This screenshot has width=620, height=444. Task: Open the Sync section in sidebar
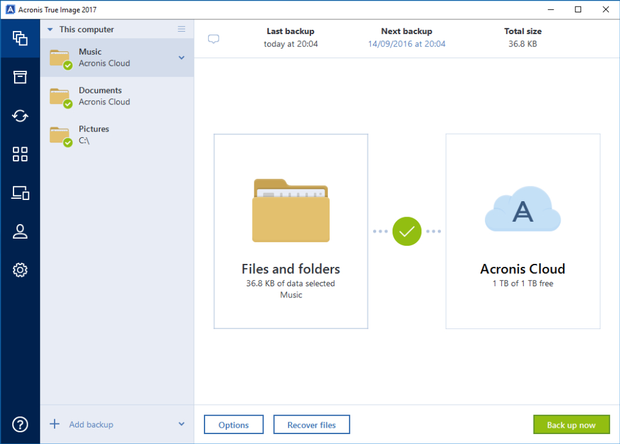click(x=20, y=116)
